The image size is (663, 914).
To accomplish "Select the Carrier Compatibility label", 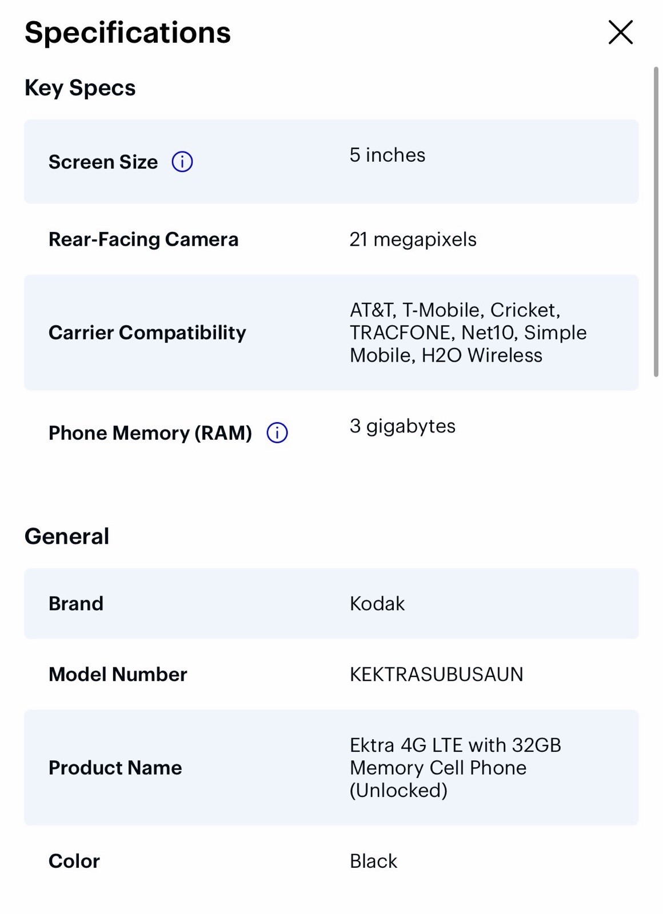I will click(x=147, y=332).
